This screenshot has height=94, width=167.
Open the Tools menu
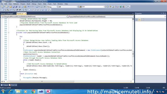pos(50,4)
